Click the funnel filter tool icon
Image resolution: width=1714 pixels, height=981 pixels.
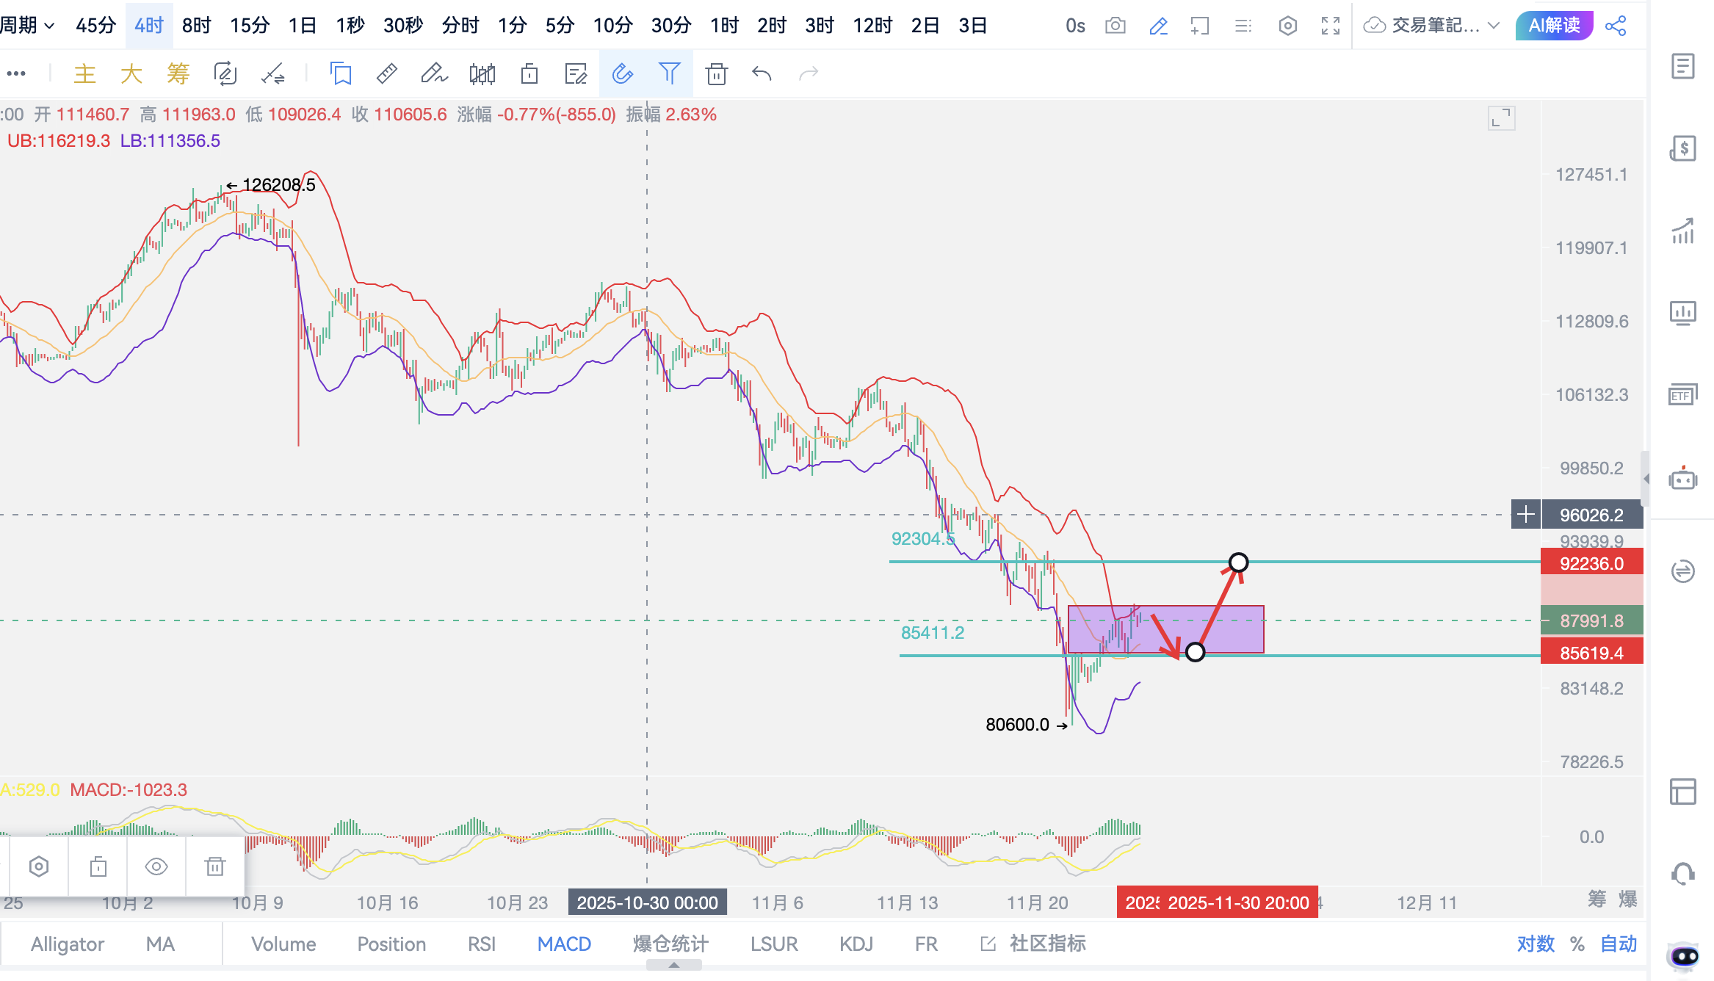click(x=669, y=73)
